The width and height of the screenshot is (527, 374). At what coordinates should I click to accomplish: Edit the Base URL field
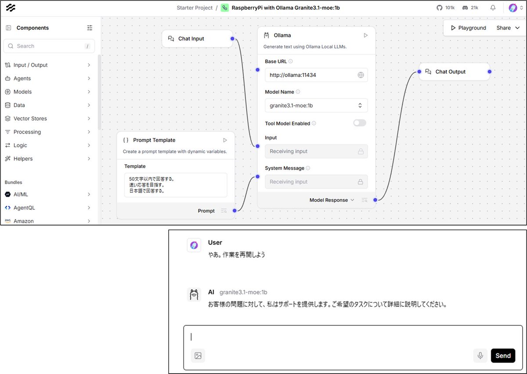coord(316,75)
